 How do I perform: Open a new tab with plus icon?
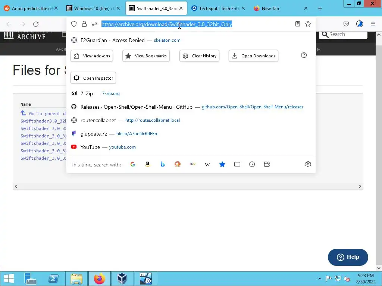320,9
